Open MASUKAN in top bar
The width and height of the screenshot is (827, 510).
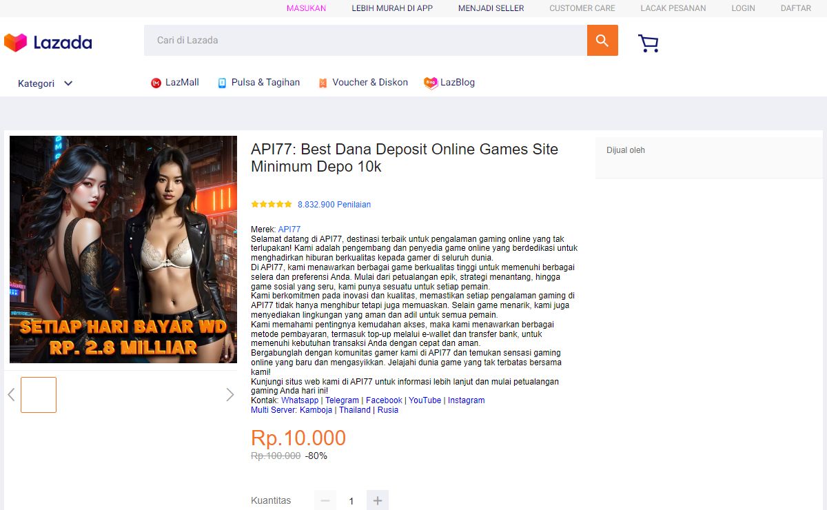pyautogui.click(x=306, y=8)
